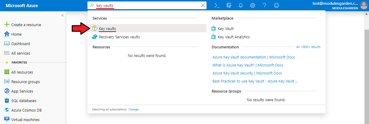Open Virtual machines label in sidebar

[25, 120]
